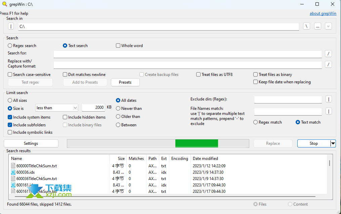Select Text search radio button
The width and height of the screenshot is (341, 214).
coord(65,46)
